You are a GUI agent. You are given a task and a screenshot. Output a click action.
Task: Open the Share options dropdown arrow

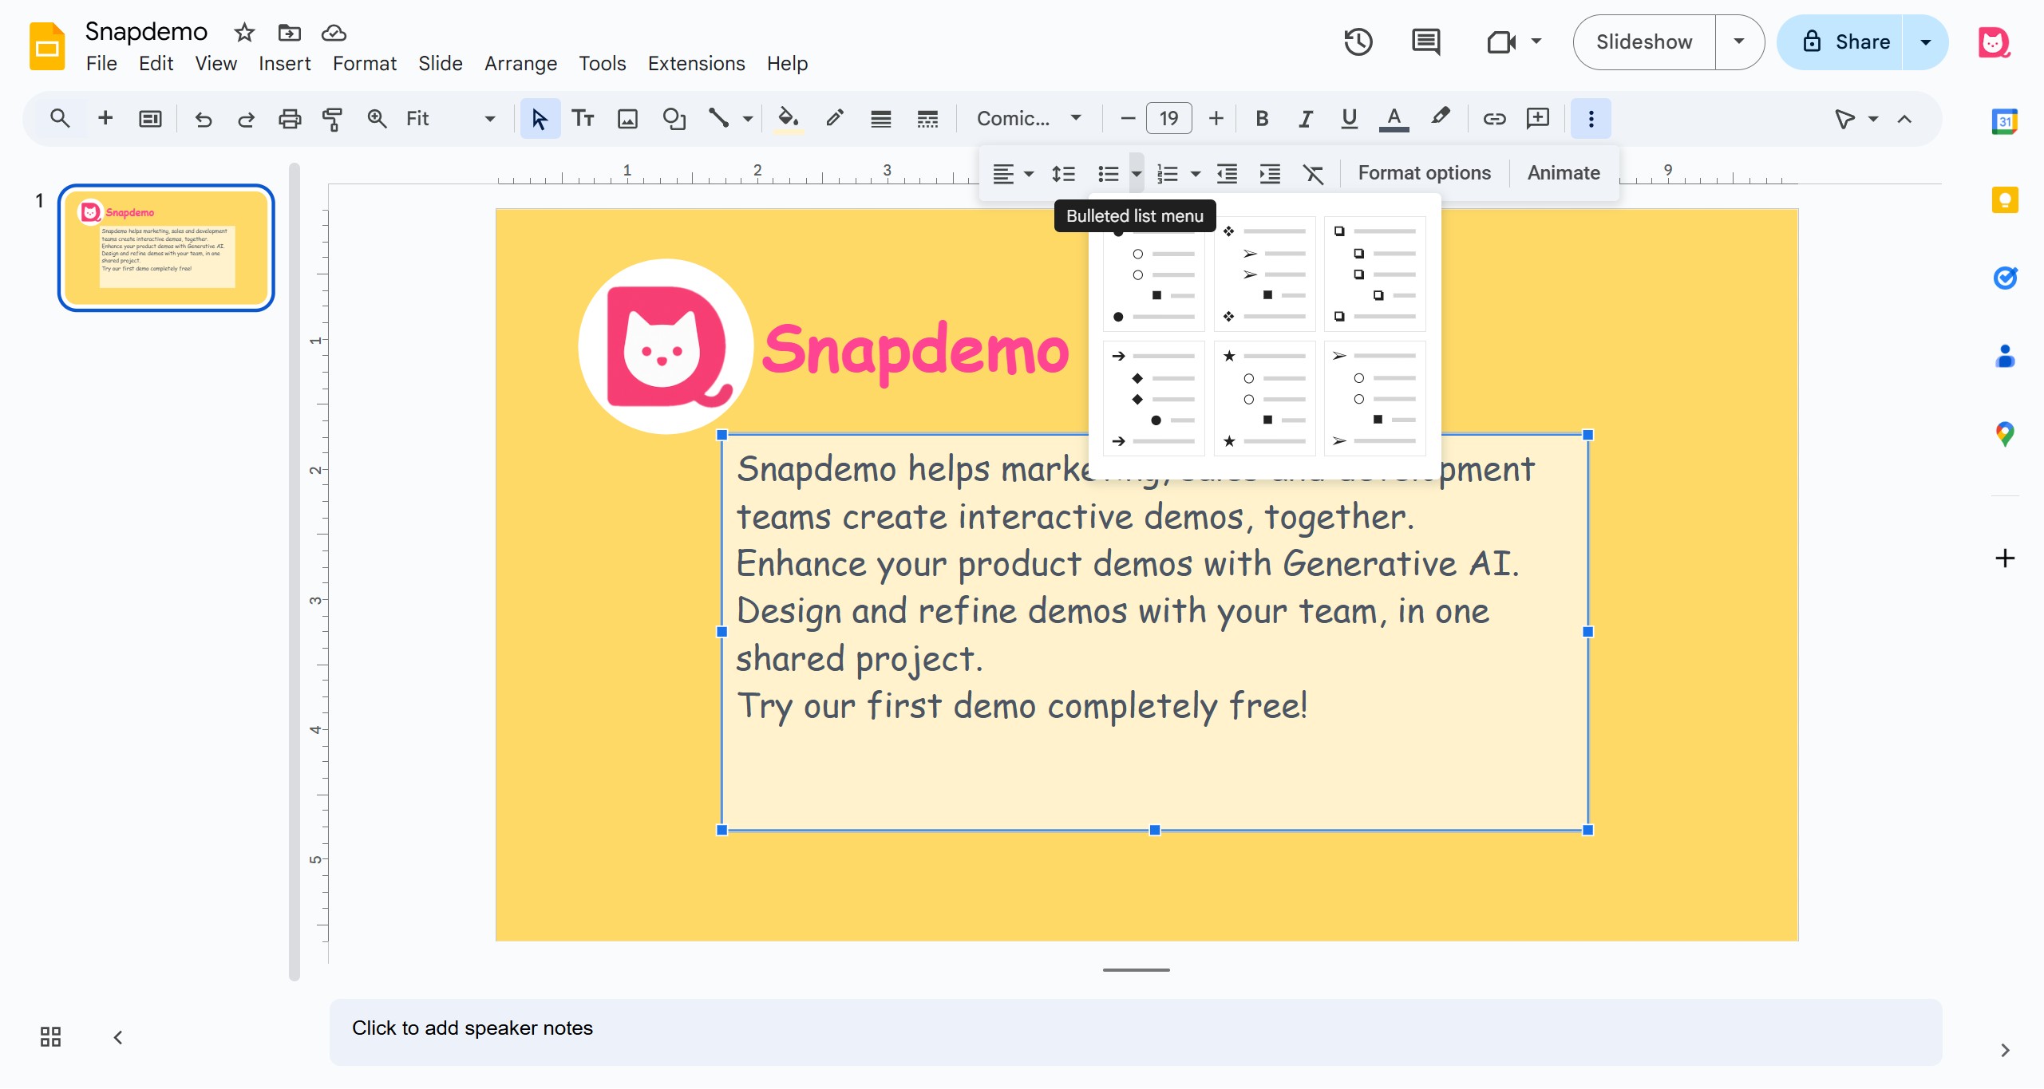[x=1926, y=41]
